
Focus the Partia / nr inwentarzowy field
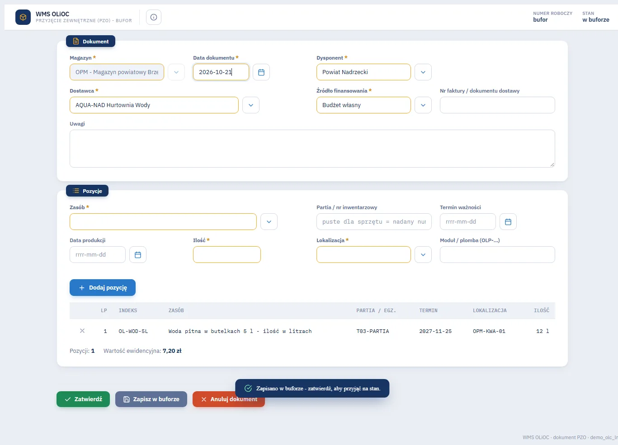(x=374, y=222)
